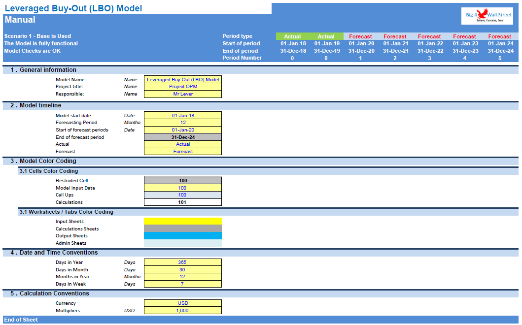Click period number 5 cell

500,58
